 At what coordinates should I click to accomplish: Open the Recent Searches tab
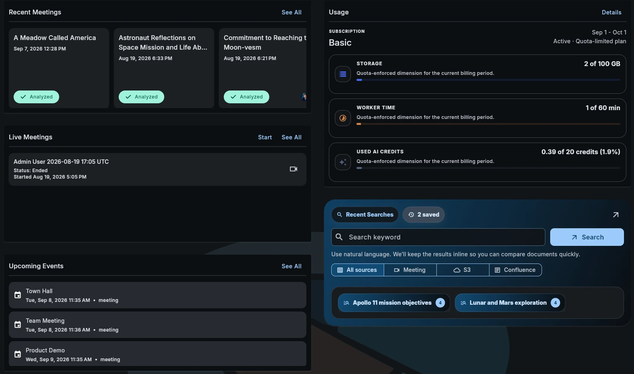coord(365,215)
